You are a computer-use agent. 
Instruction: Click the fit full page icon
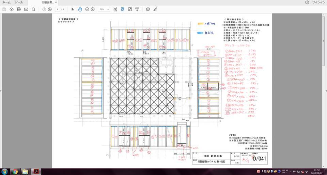123,9
